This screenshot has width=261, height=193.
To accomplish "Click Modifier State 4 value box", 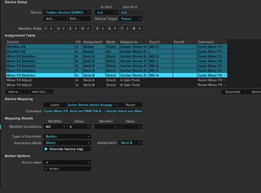I will point(88,29).
